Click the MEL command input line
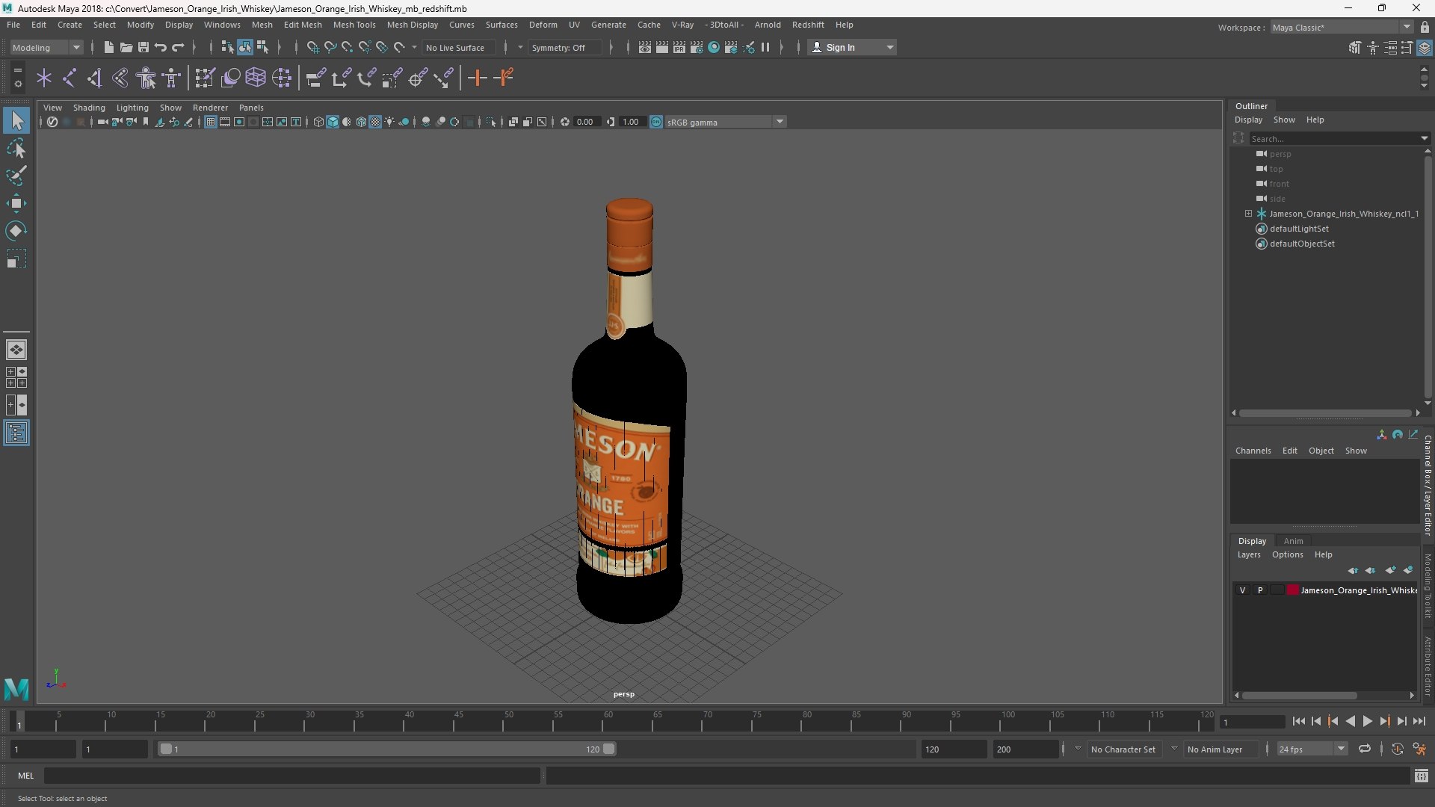This screenshot has width=1435, height=807. tap(291, 776)
